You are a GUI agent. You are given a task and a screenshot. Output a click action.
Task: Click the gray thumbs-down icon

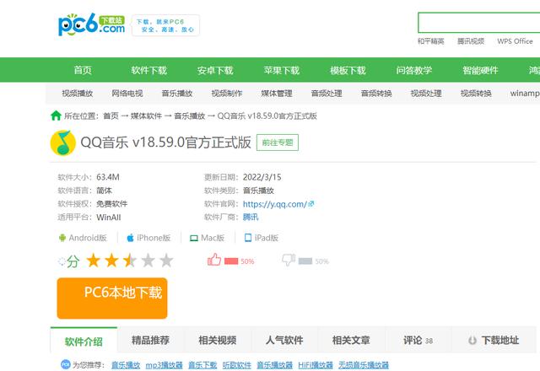pyautogui.click(x=289, y=260)
